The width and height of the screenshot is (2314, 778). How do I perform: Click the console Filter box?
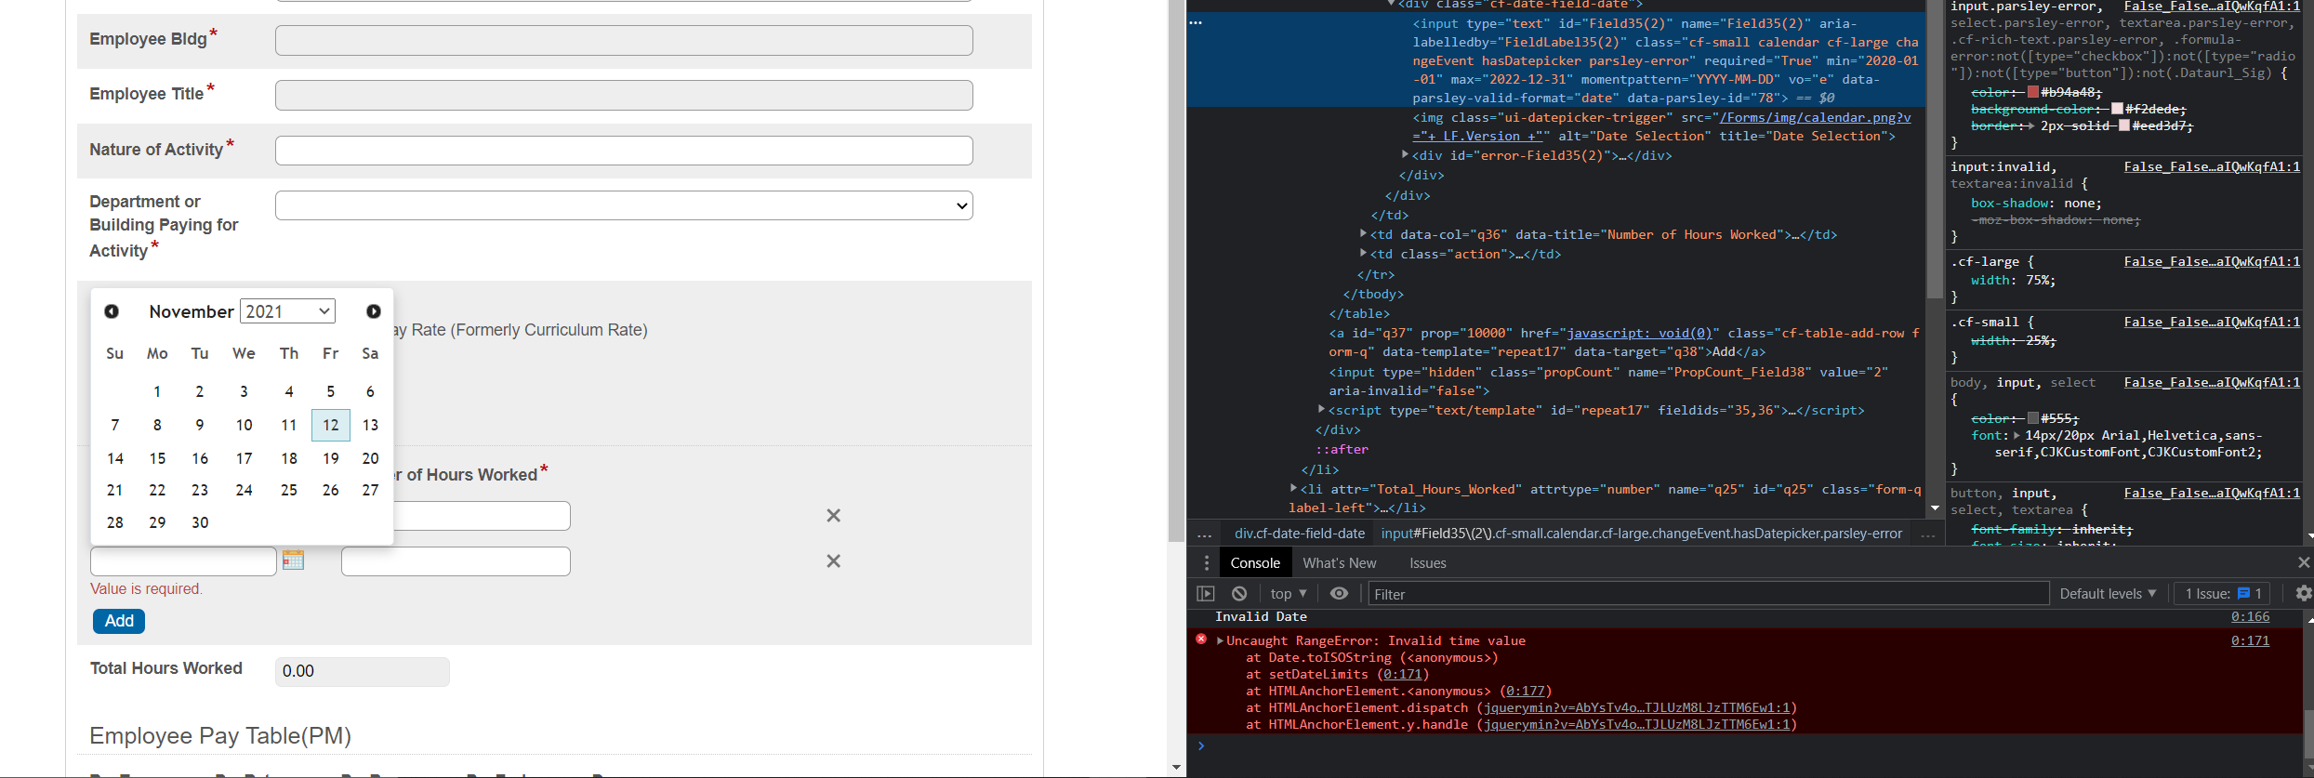pos(1709,594)
